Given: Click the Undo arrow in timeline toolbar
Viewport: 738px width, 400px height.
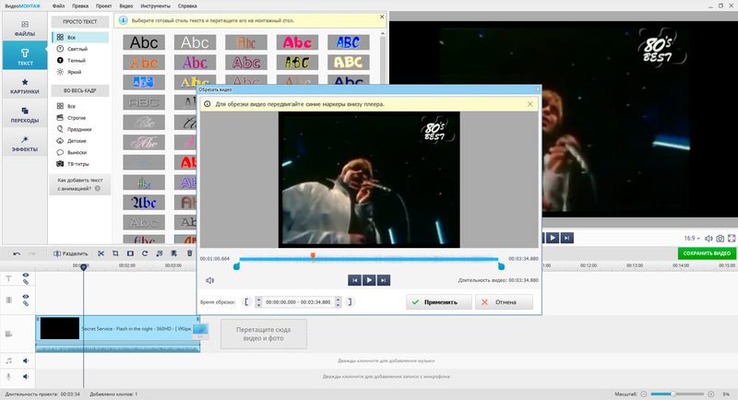Looking at the screenshot, I should (17, 253).
